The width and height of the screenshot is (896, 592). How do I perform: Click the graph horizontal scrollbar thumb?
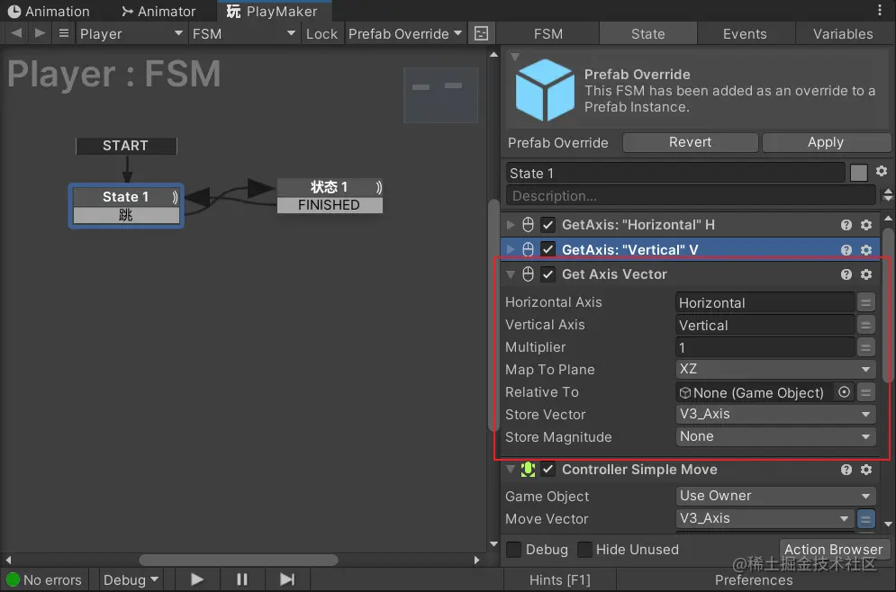tap(239, 560)
